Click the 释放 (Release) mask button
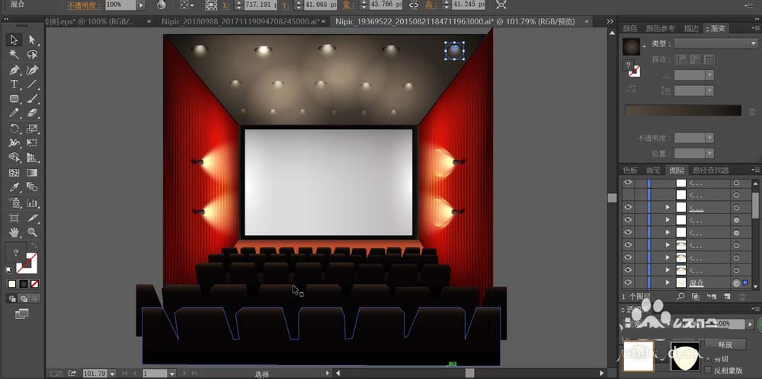 coord(725,344)
